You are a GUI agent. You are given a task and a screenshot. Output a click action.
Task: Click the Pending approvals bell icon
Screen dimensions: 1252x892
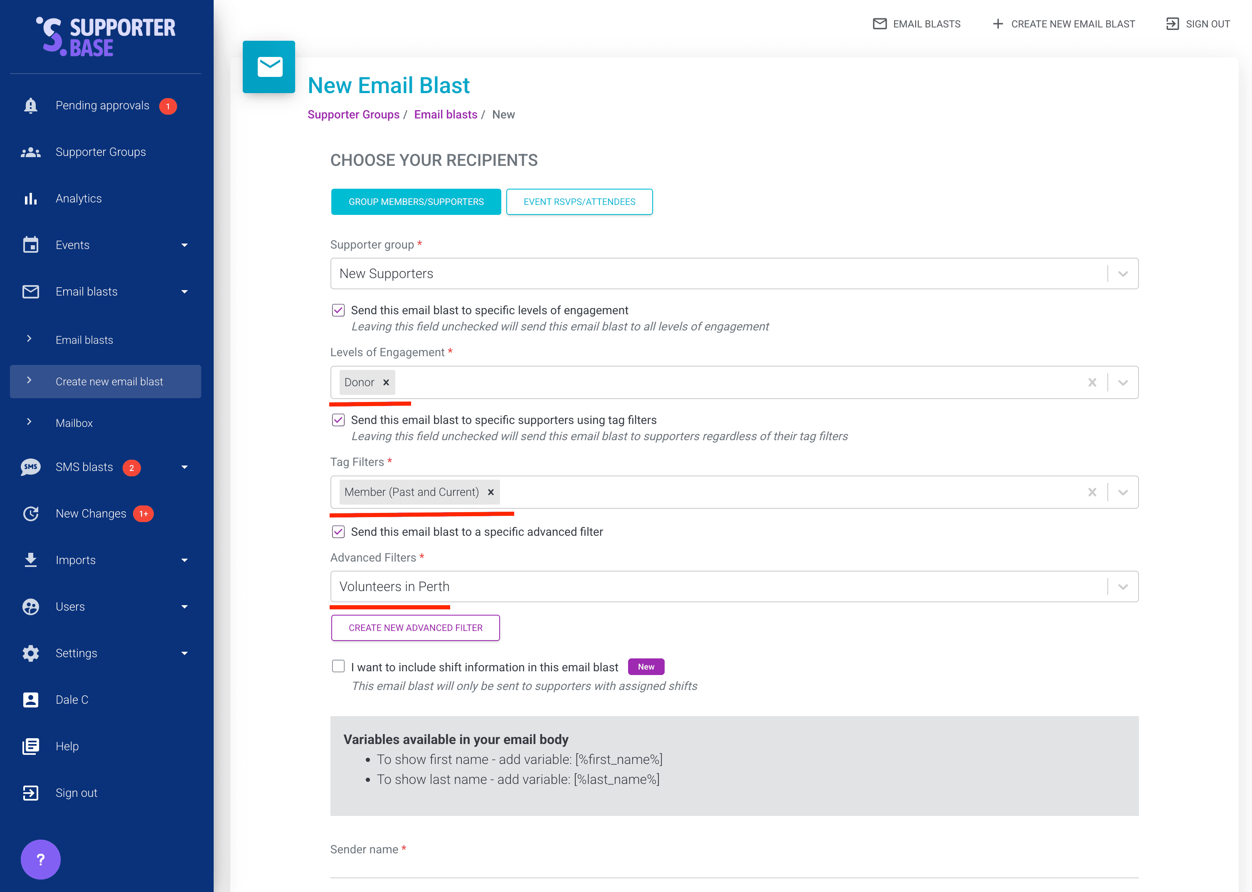click(31, 106)
